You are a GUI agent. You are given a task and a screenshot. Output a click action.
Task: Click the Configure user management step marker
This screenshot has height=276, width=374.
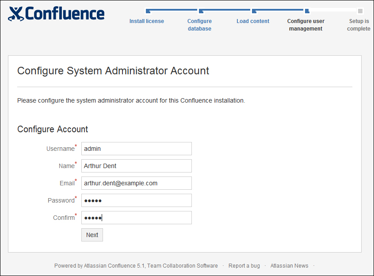pos(307,11)
